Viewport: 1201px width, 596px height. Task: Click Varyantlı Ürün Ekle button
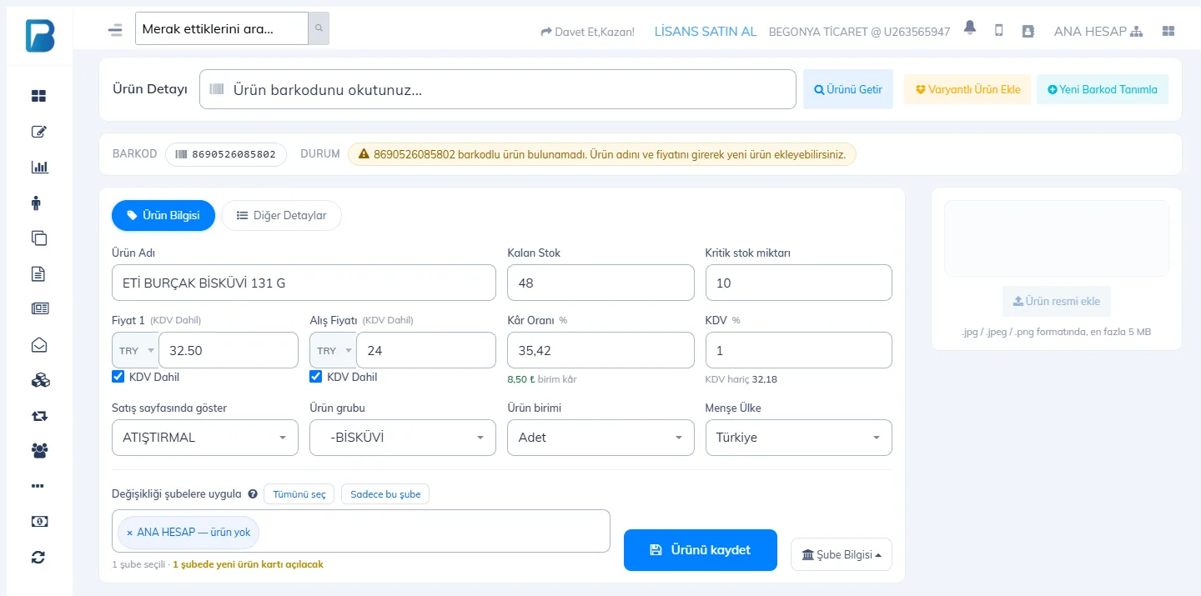click(967, 89)
